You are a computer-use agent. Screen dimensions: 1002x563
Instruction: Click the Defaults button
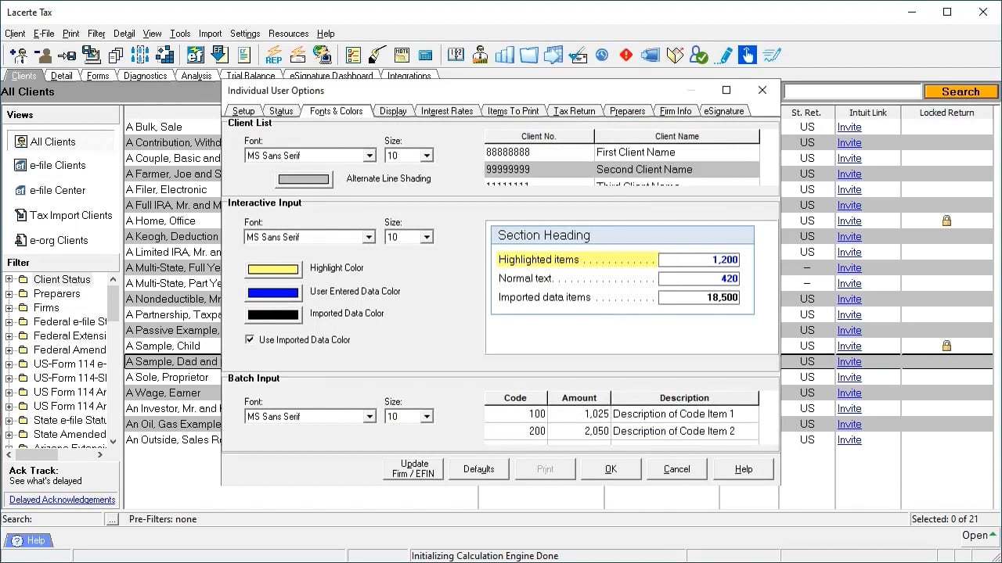[478, 469]
